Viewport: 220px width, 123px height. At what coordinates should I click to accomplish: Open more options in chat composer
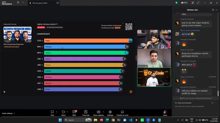point(216,103)
